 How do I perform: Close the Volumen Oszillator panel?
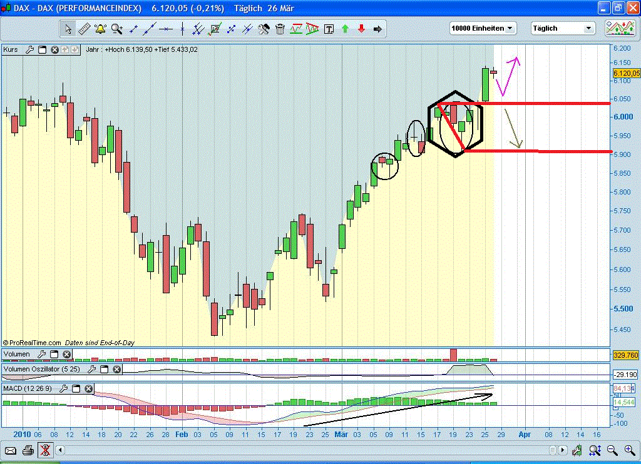117,369
